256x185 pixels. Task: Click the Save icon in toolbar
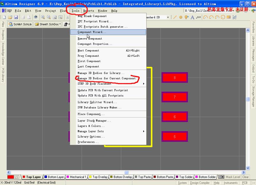coord(16,17)
